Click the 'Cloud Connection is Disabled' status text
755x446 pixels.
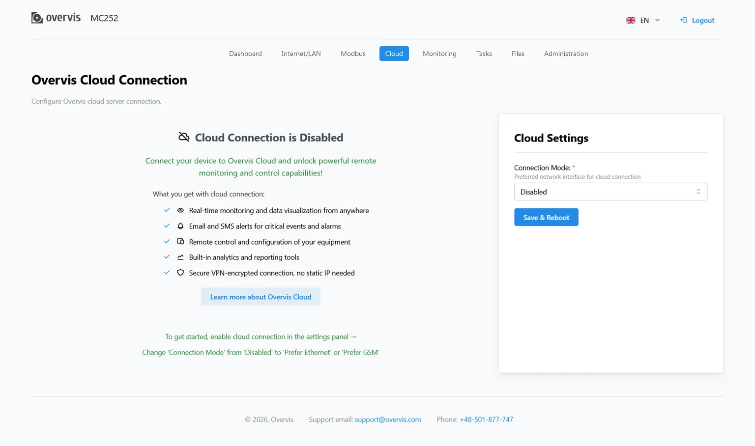point(269,138)
